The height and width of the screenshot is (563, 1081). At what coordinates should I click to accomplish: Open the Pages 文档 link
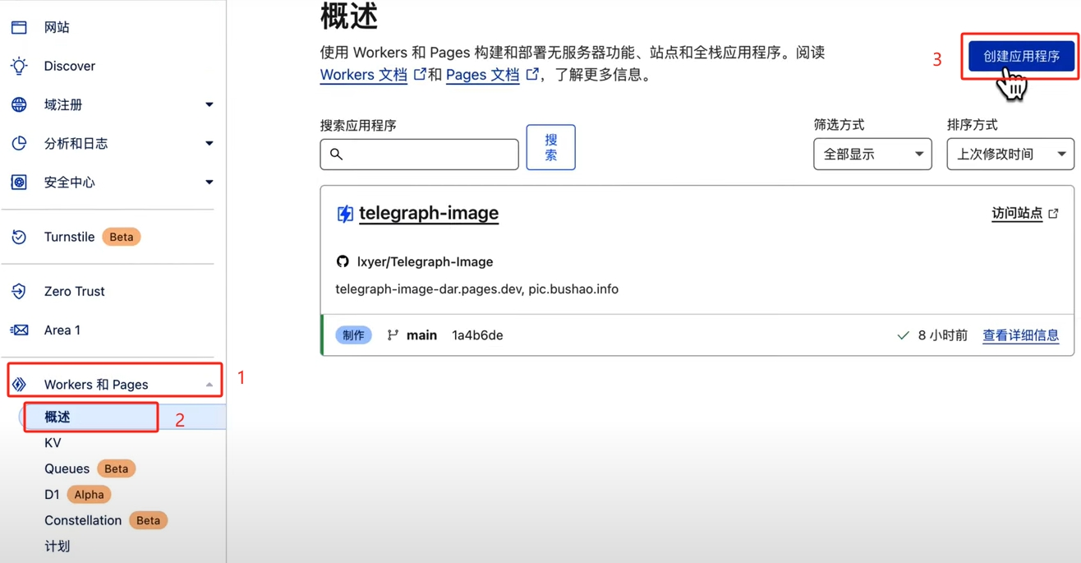pos(483,75)
